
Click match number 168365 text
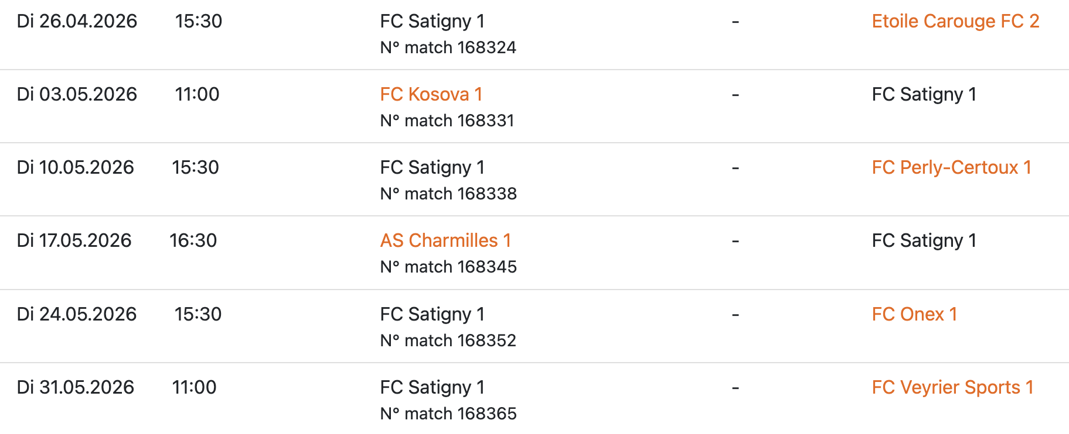tap(448, 414)
